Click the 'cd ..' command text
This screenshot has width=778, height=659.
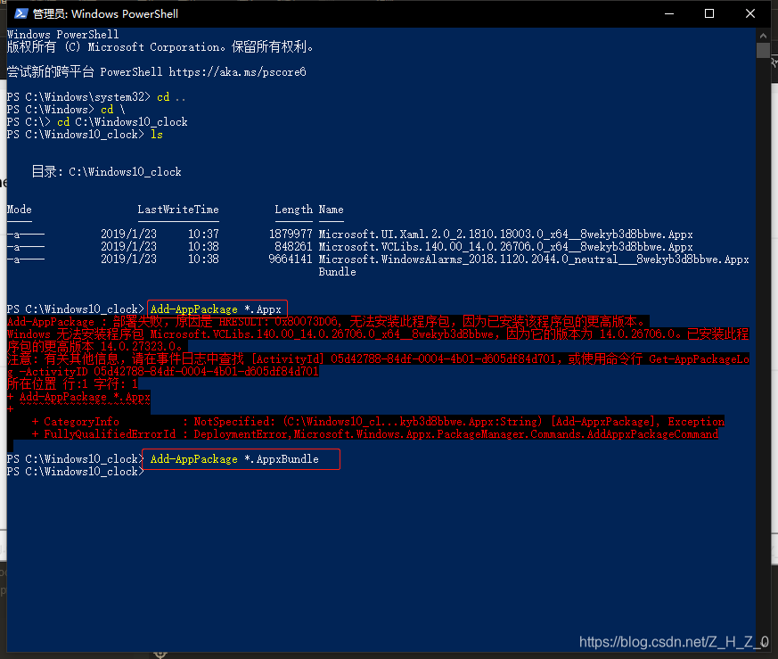pyautogui.click(x=172, y=97)
